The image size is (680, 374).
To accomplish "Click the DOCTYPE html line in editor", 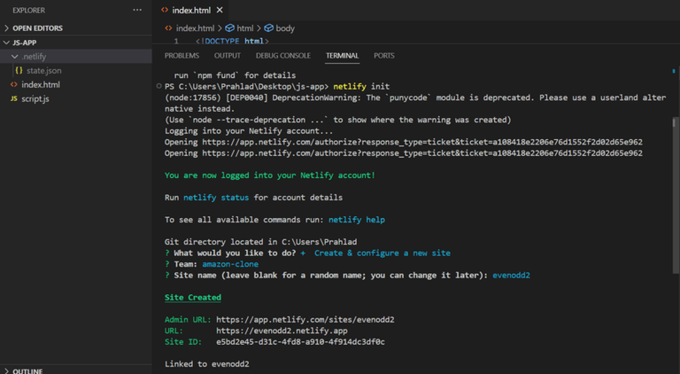I will tap(232, 42).
